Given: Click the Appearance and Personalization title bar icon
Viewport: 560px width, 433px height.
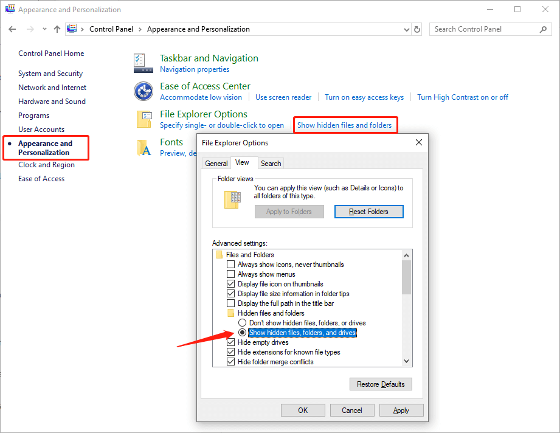Looking at the screenshot, I should pyautogui.click(x=10, y=9).
